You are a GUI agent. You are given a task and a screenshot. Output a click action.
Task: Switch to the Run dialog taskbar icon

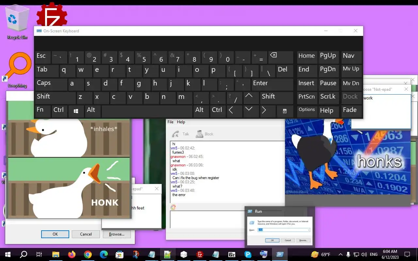tap(280, 254)
